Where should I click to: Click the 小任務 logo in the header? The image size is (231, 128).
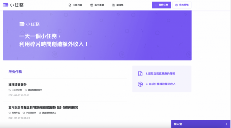[14, 5]
